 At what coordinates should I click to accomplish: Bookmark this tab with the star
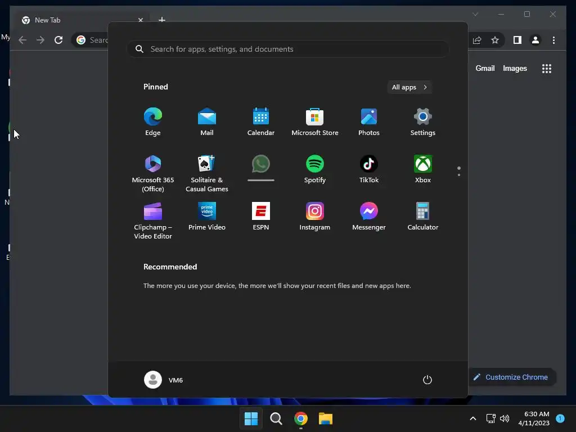pyautogui.click(x=495, y=40)
